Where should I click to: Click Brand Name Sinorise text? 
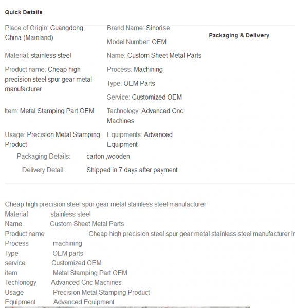point(138,28)
